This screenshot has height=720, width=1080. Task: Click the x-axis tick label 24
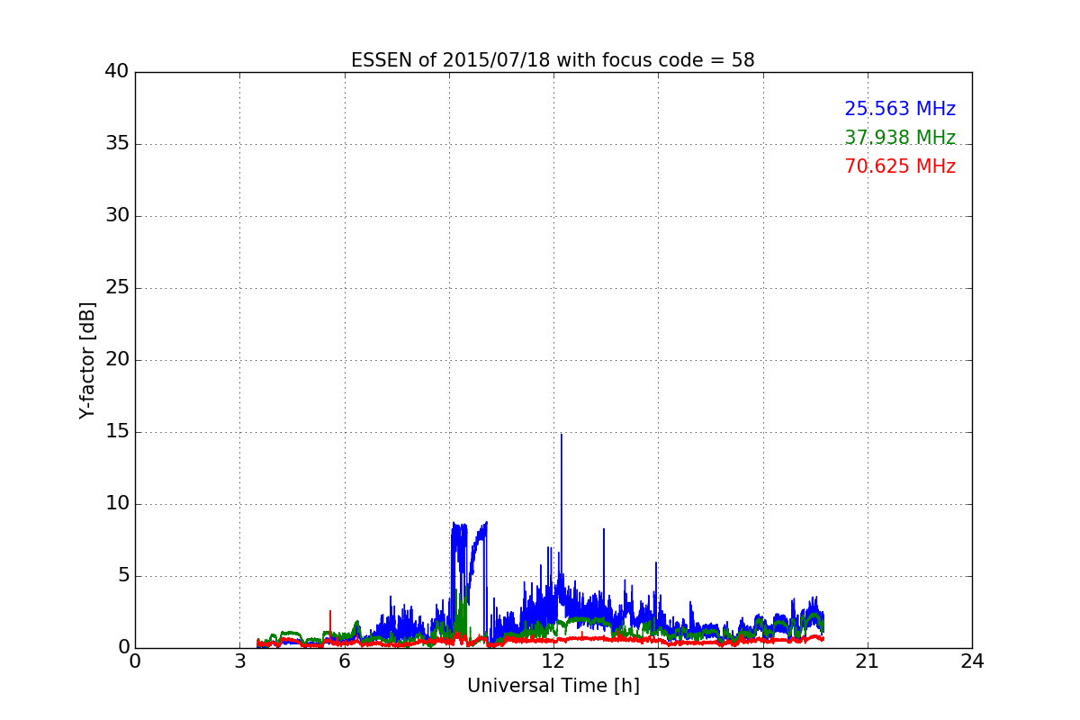pyautogui.click(x=972, y=661)
